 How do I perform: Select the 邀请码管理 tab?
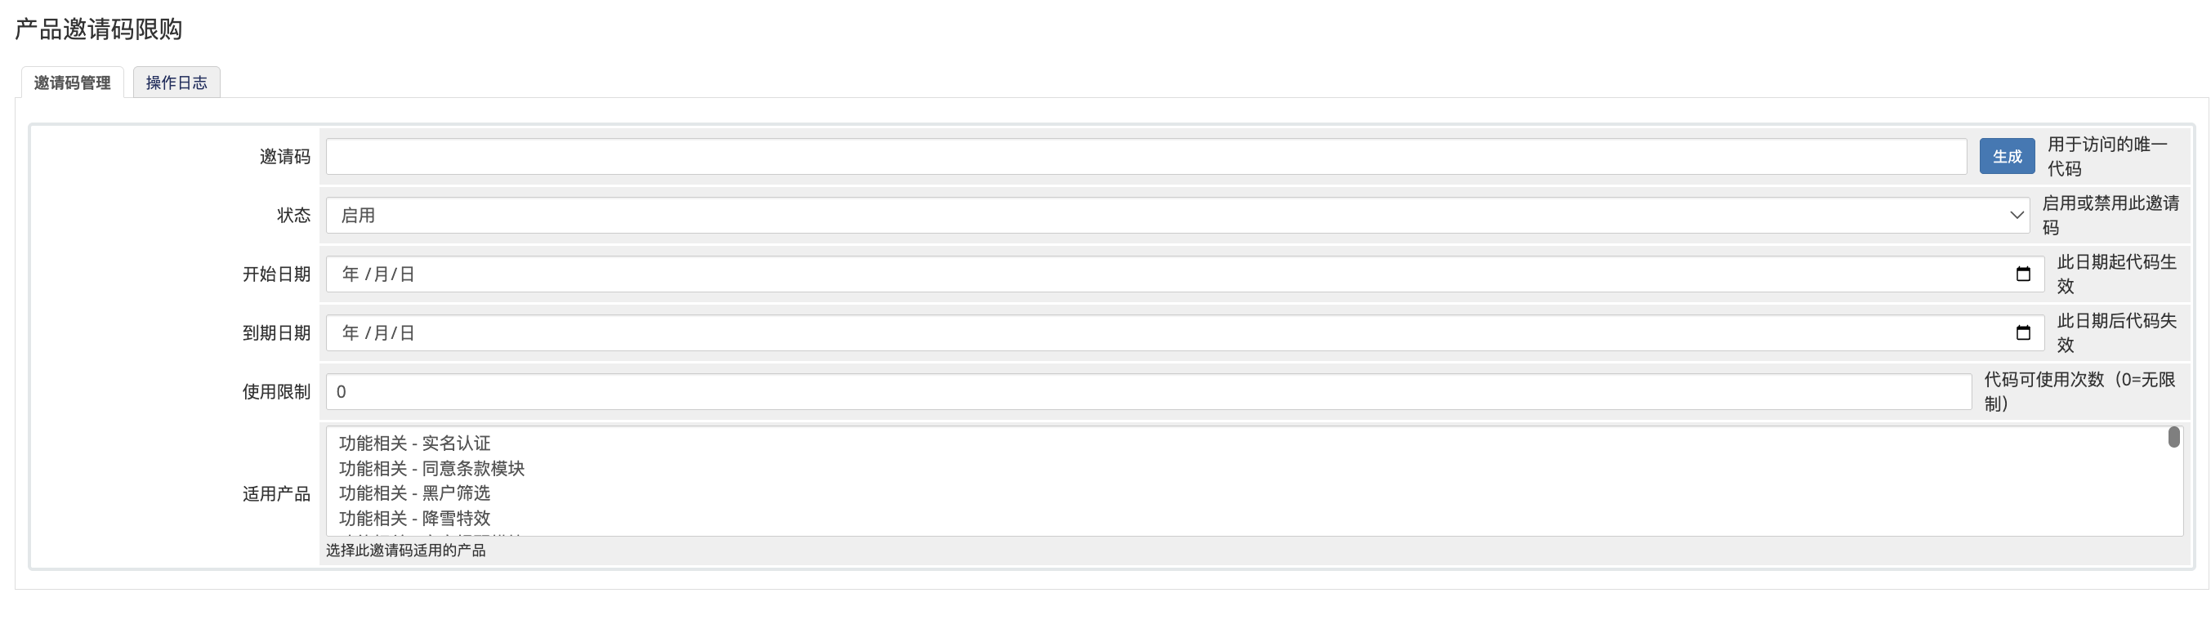pos(72,82)
